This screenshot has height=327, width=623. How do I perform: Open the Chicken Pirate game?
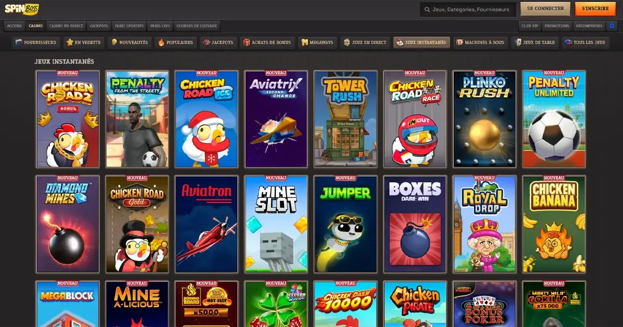[x=415, y=304]
